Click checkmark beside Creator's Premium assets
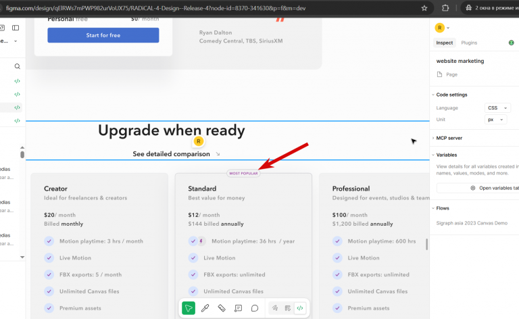Image resolution: width=519 pixels, height=319 pixels. click(49, 308)
